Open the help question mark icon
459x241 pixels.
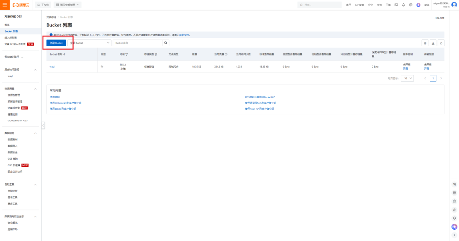point(411,5)
